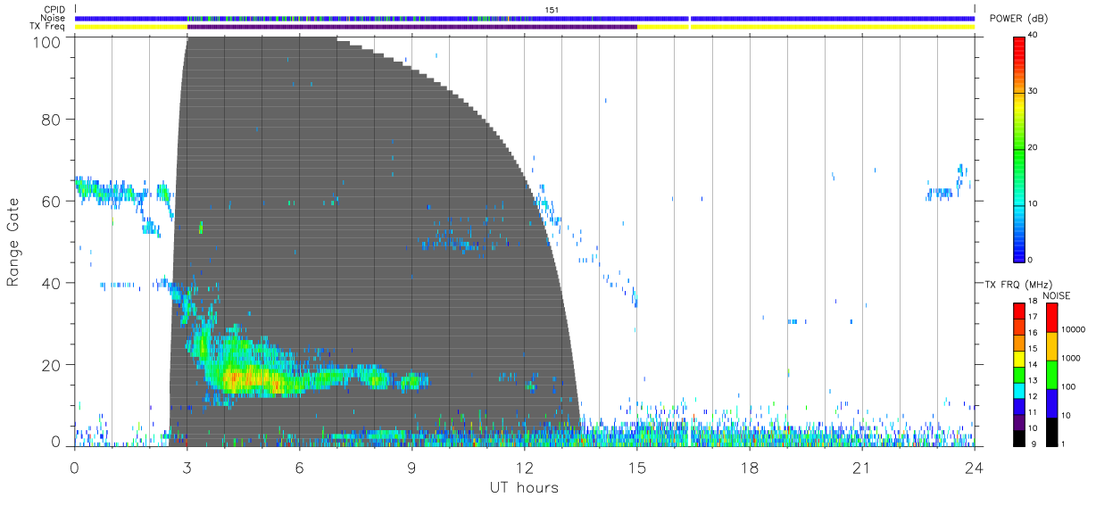Click the scatter cluster near gate 62 at hour 23
Screen dimensions: 1096x506
coord(940,193)
